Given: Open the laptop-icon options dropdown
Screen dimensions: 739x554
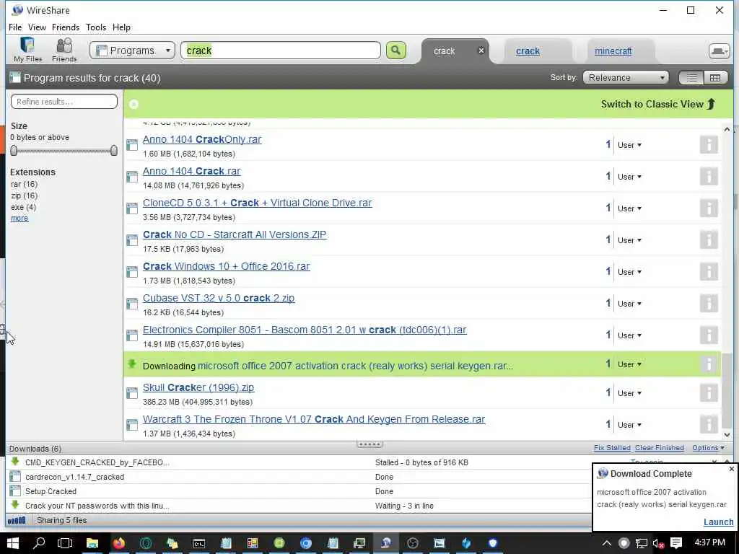Looking at the screenshot, I should click(719, 51).
